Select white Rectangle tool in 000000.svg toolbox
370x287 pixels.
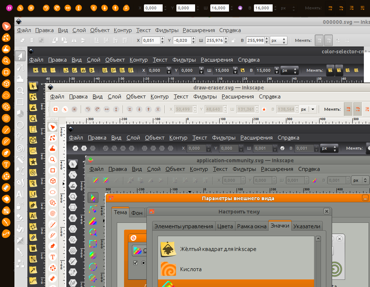20,102
